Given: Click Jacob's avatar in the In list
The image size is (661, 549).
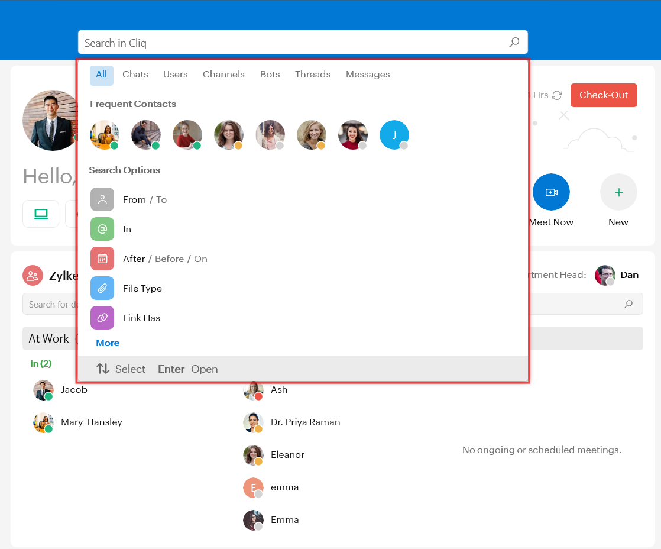Looking at the screenshot, I should [x=43, y=390].
